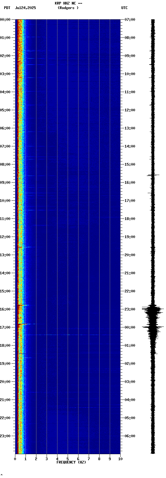
Task: Click the 06:00 UTC label on right axis
Action: (x=130, y=436)
